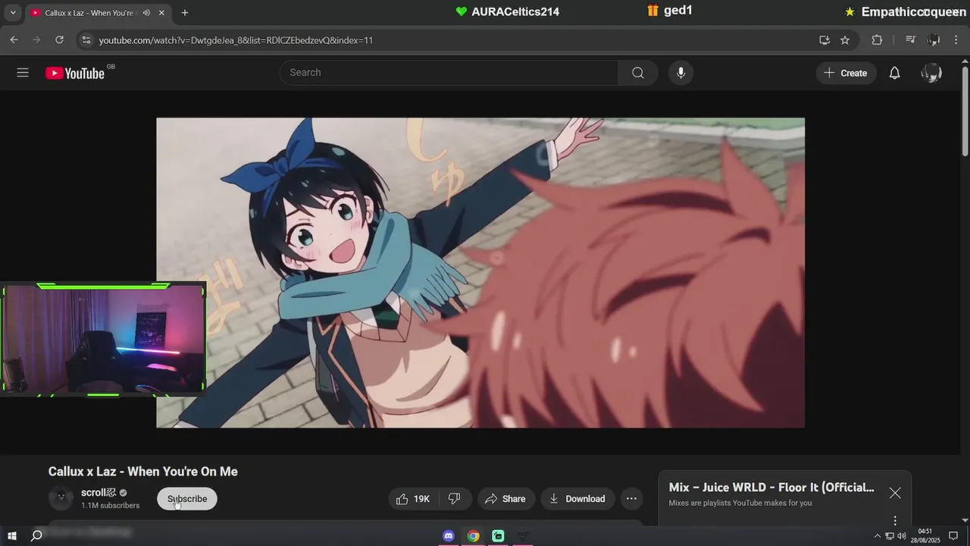This screenshot has height=546, width=970.
Task: Install app icon in address bar
Action: (x=824, y=39)
